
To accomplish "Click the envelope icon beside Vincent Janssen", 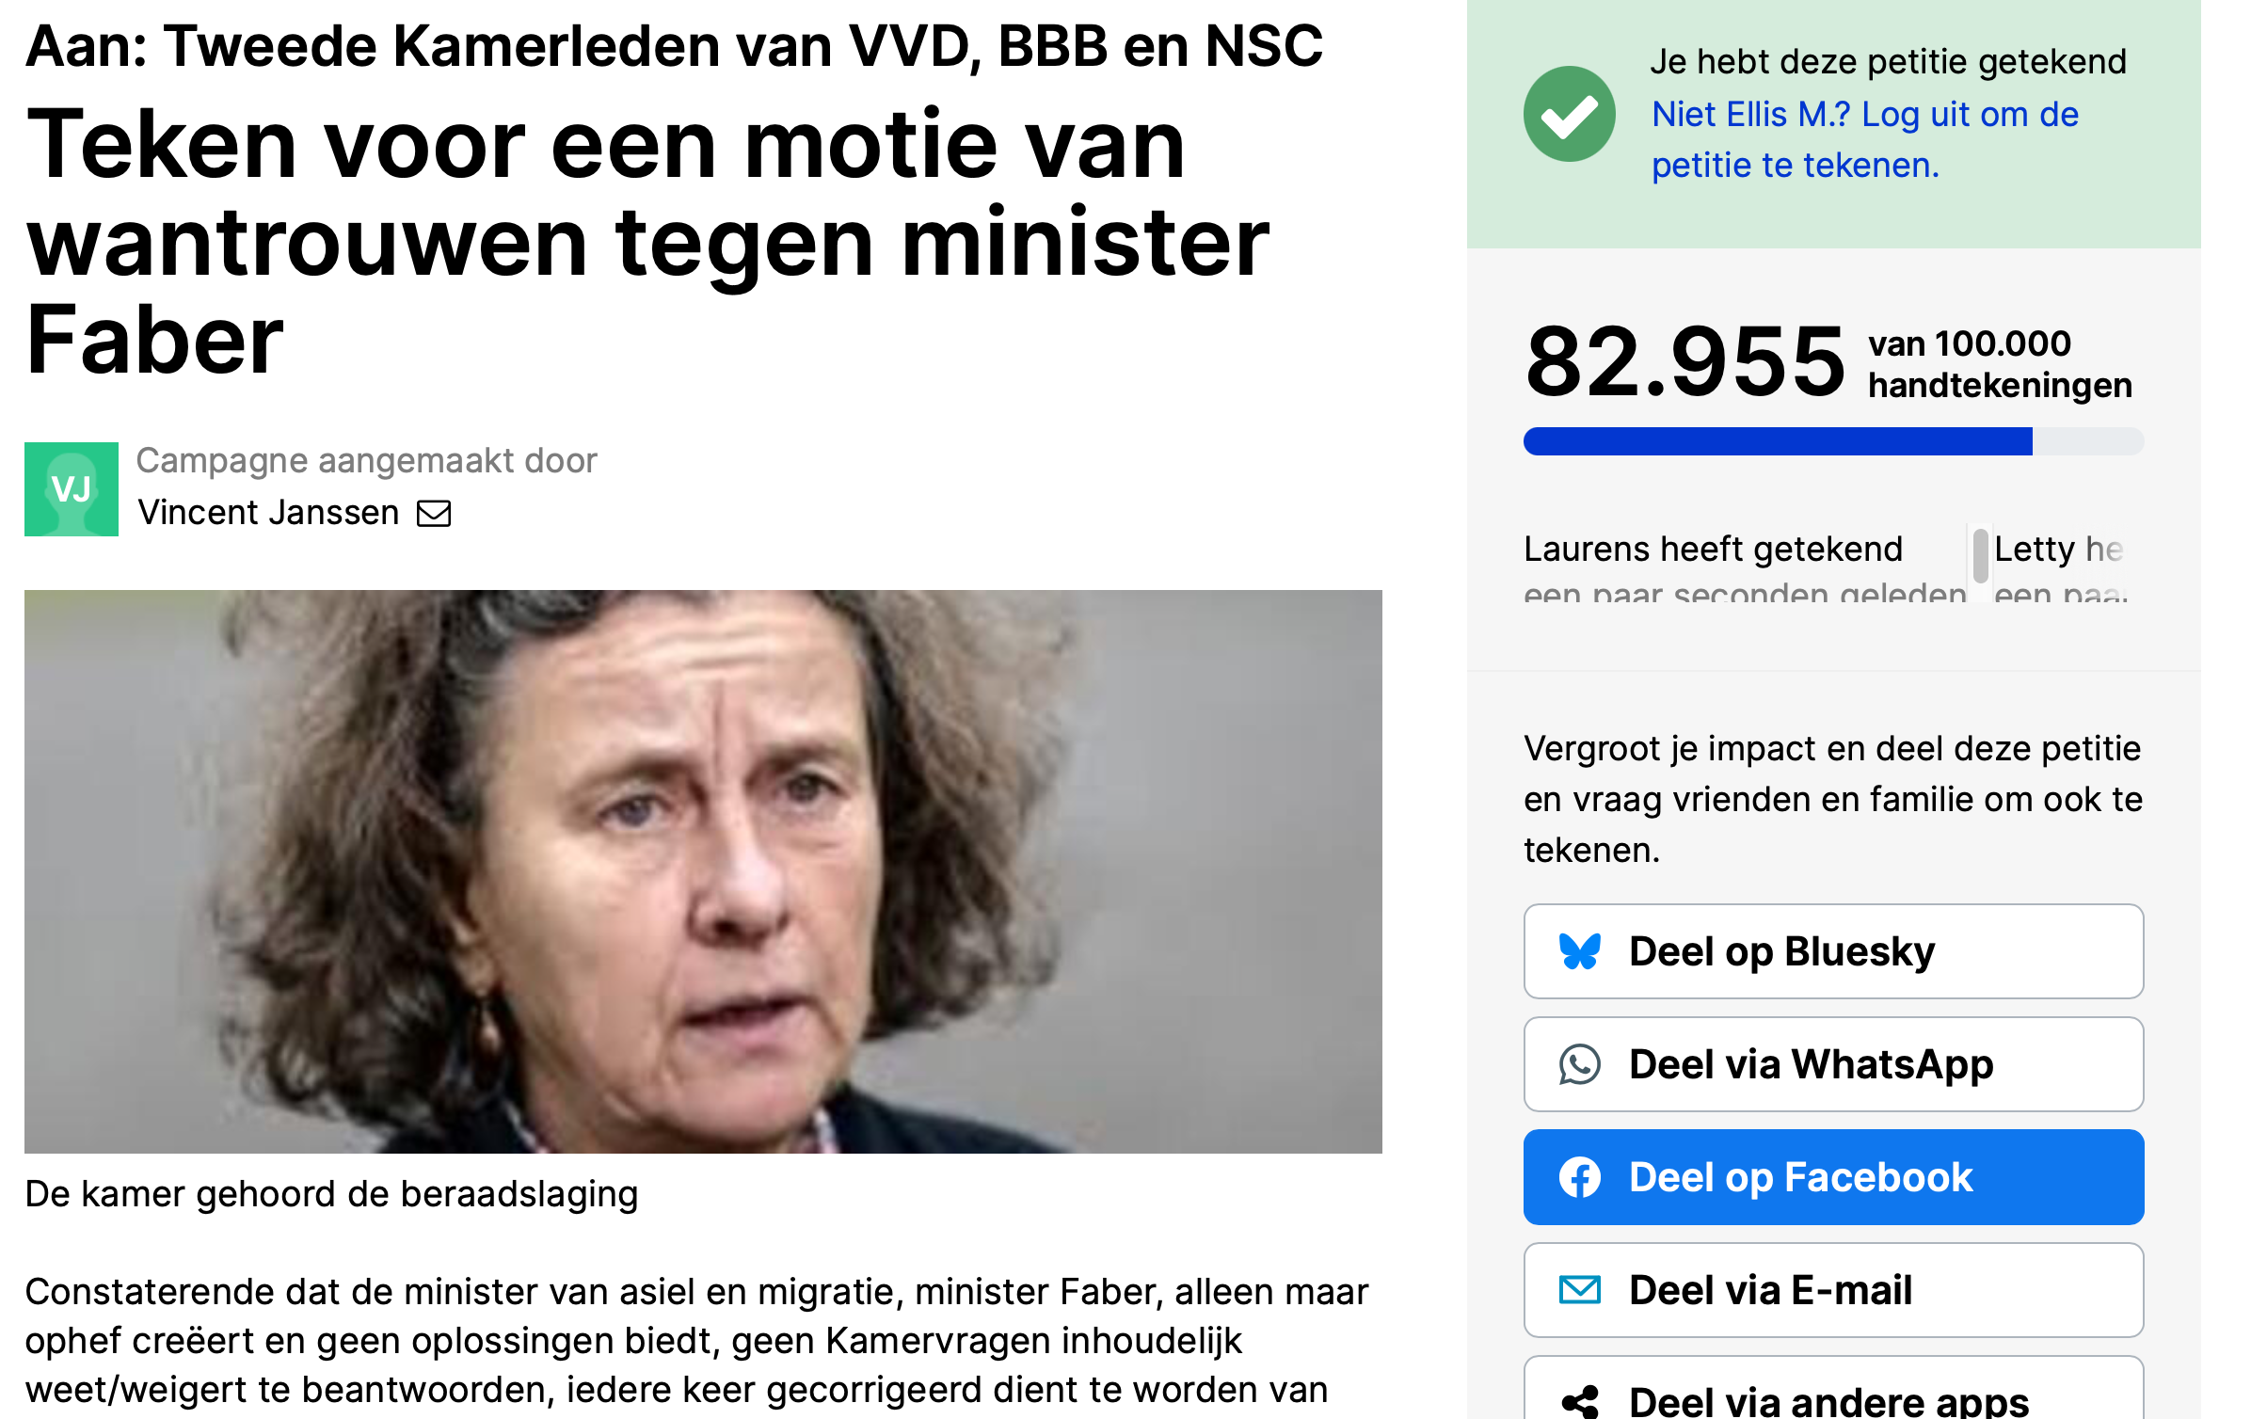I will point(434,513).
